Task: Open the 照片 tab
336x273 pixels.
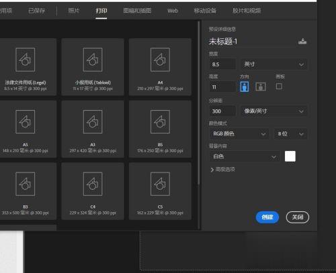Action: pyautogui.click(x=73, y=11)
